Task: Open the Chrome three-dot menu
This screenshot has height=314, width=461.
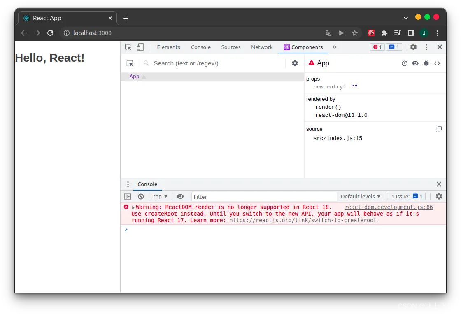Action: (x=437, y=33)
